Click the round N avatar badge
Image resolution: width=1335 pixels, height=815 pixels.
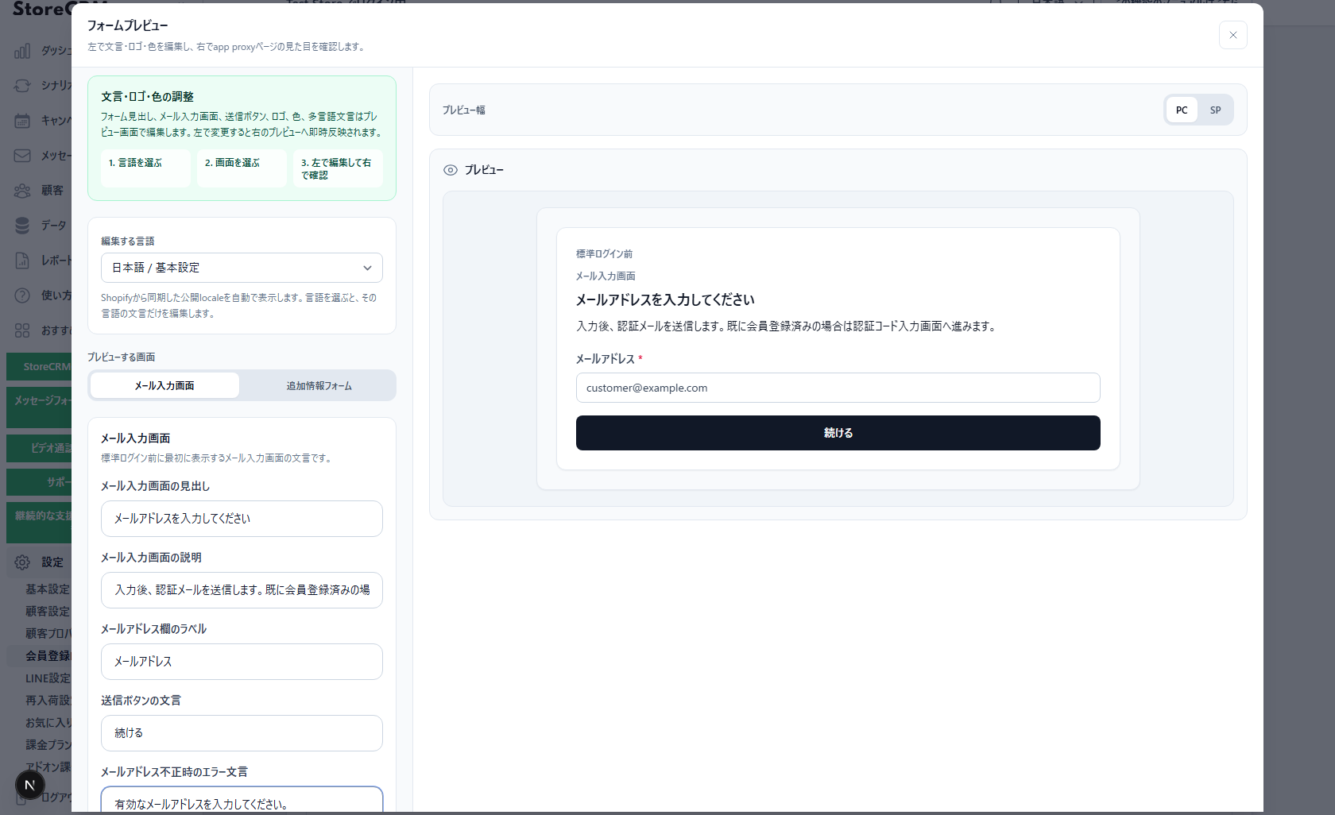30,785
